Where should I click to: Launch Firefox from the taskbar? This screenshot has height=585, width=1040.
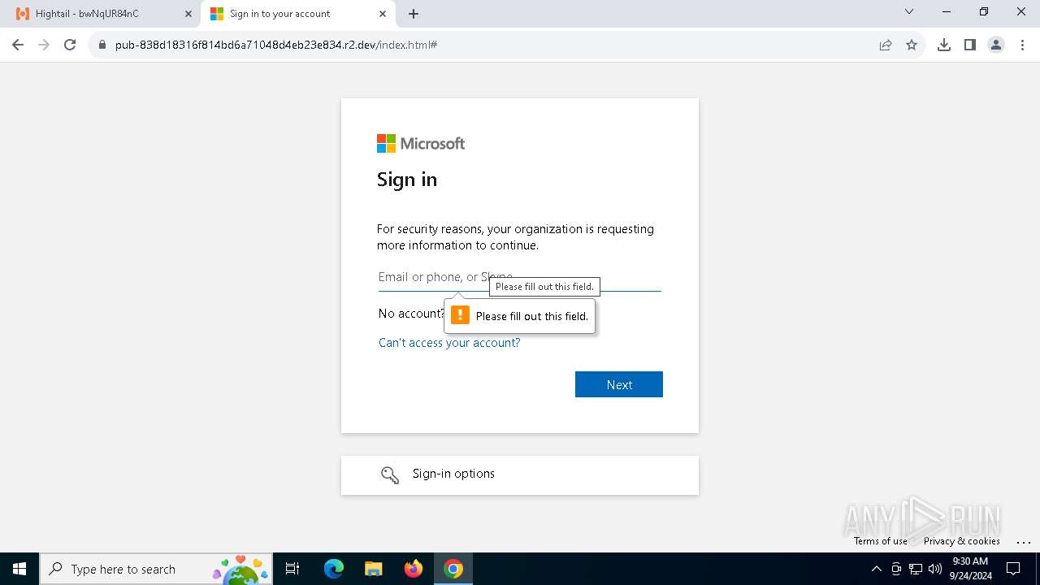click(414, 569)
